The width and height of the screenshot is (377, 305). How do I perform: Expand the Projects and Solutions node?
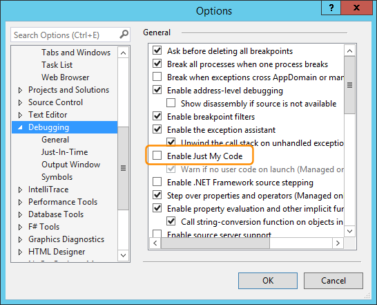[x=21, y=90]
